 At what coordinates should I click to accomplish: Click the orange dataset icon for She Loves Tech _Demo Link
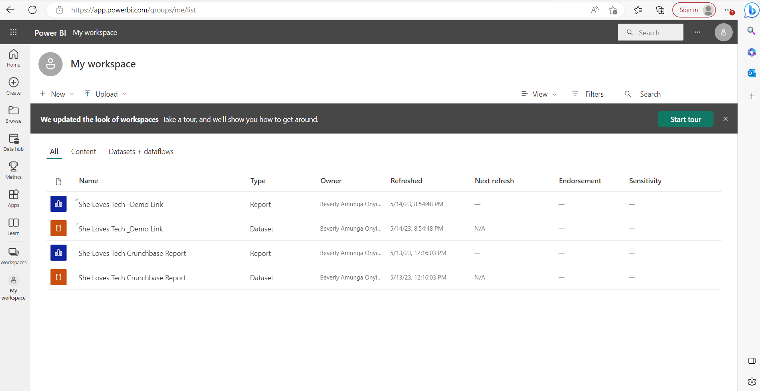(x=59, y=228)
